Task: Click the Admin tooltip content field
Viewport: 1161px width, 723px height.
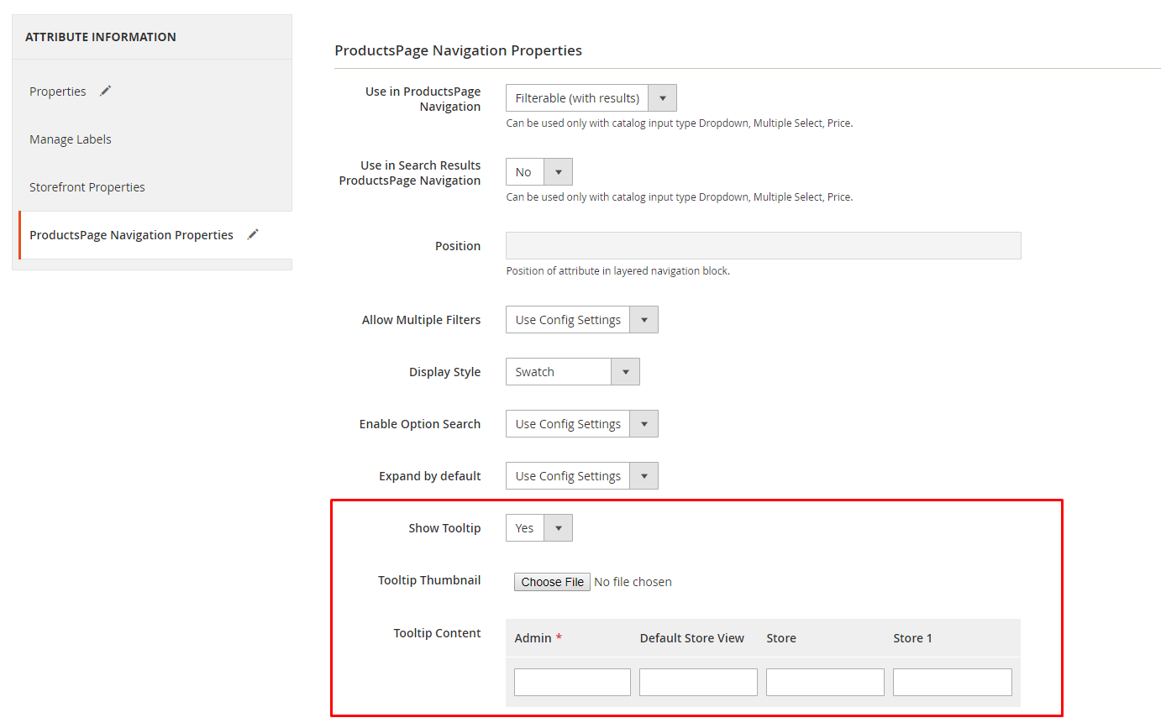Action: click(x=572, y=682)
